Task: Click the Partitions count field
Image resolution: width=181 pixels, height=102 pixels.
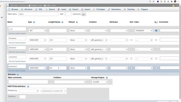Action: [23, 97]
